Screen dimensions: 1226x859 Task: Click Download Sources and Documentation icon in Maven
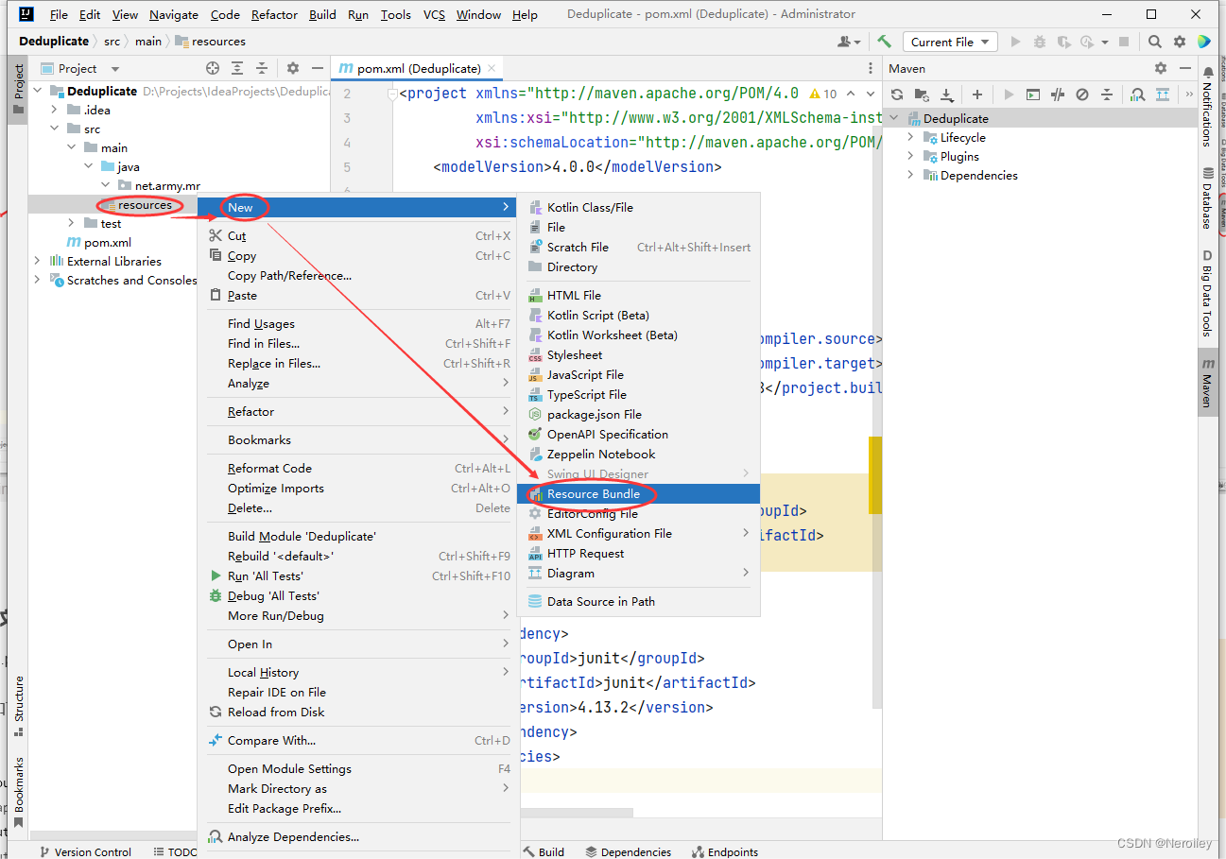tap(946, 94)
